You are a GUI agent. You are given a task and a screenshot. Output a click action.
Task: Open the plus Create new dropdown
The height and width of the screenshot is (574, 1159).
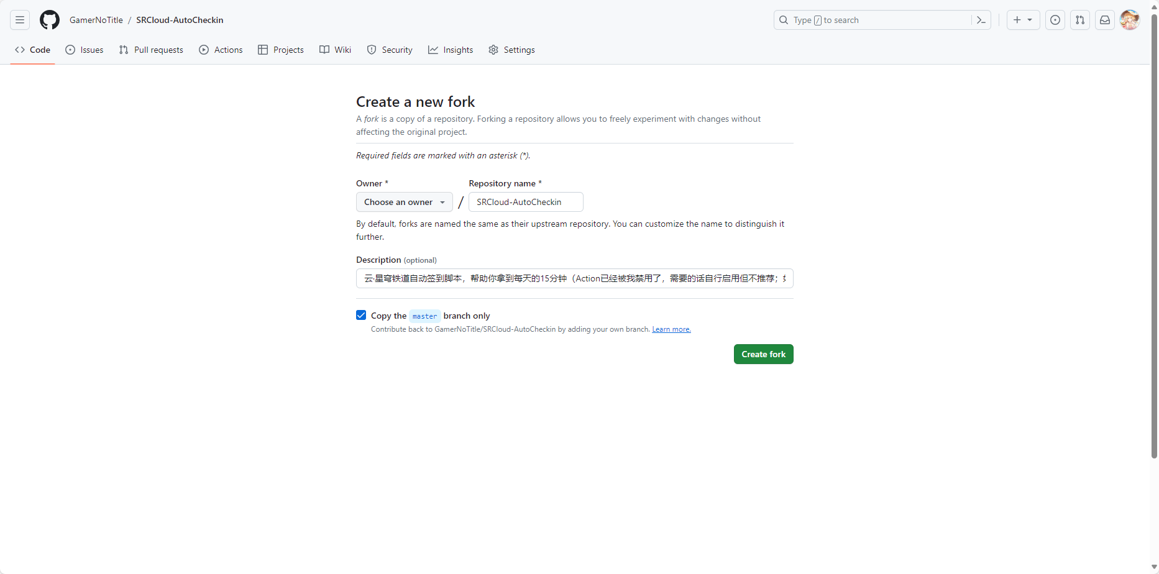click(1023, 20)
